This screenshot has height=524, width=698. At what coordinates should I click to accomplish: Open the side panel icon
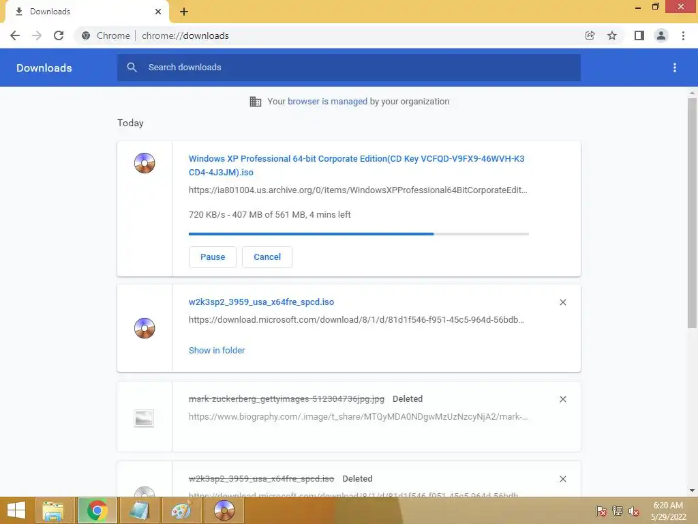639,35
